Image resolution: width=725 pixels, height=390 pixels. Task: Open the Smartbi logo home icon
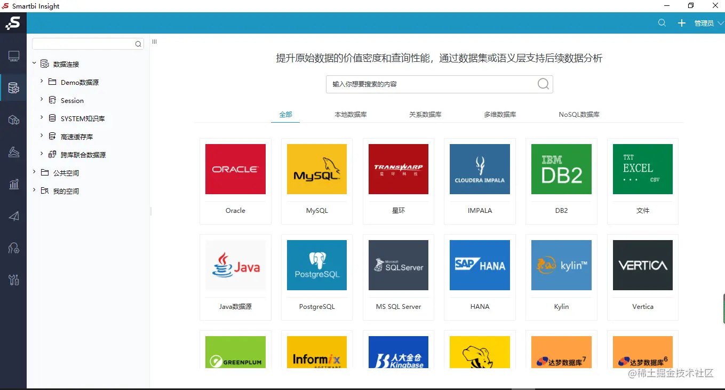click(13, 23)
